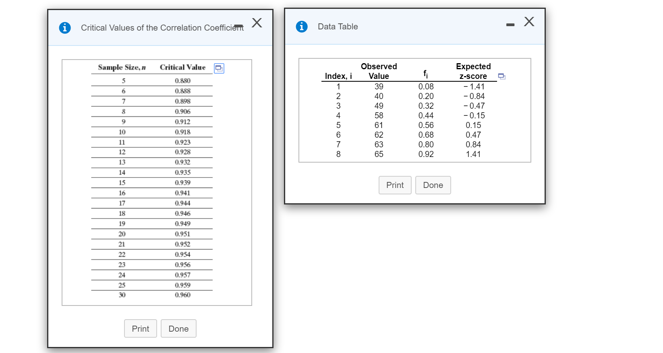Minimize the Critical Values dialog
The image size is (663, 353).
239,27
